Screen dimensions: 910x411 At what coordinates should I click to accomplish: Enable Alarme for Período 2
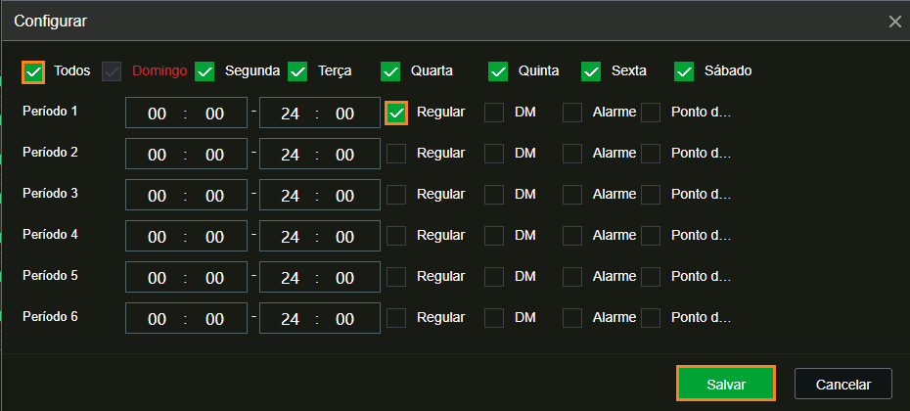(572, 154)
